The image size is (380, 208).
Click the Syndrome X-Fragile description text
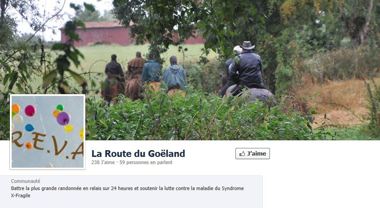coord(127,192)
